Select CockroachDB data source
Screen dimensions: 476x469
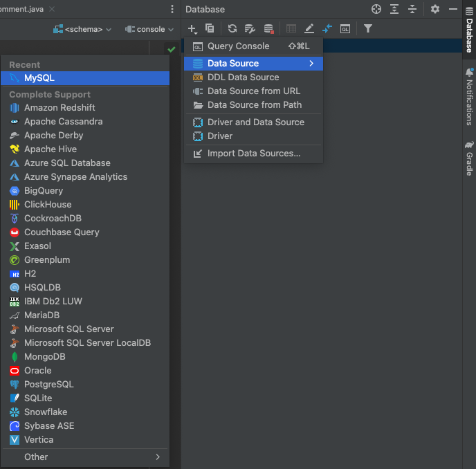tap(85, 219)
